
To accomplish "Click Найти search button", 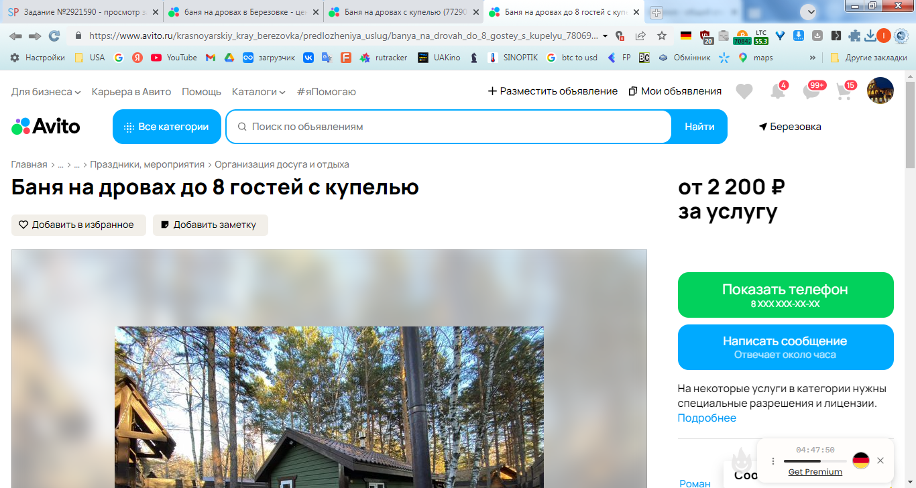I will pos(699,127).
